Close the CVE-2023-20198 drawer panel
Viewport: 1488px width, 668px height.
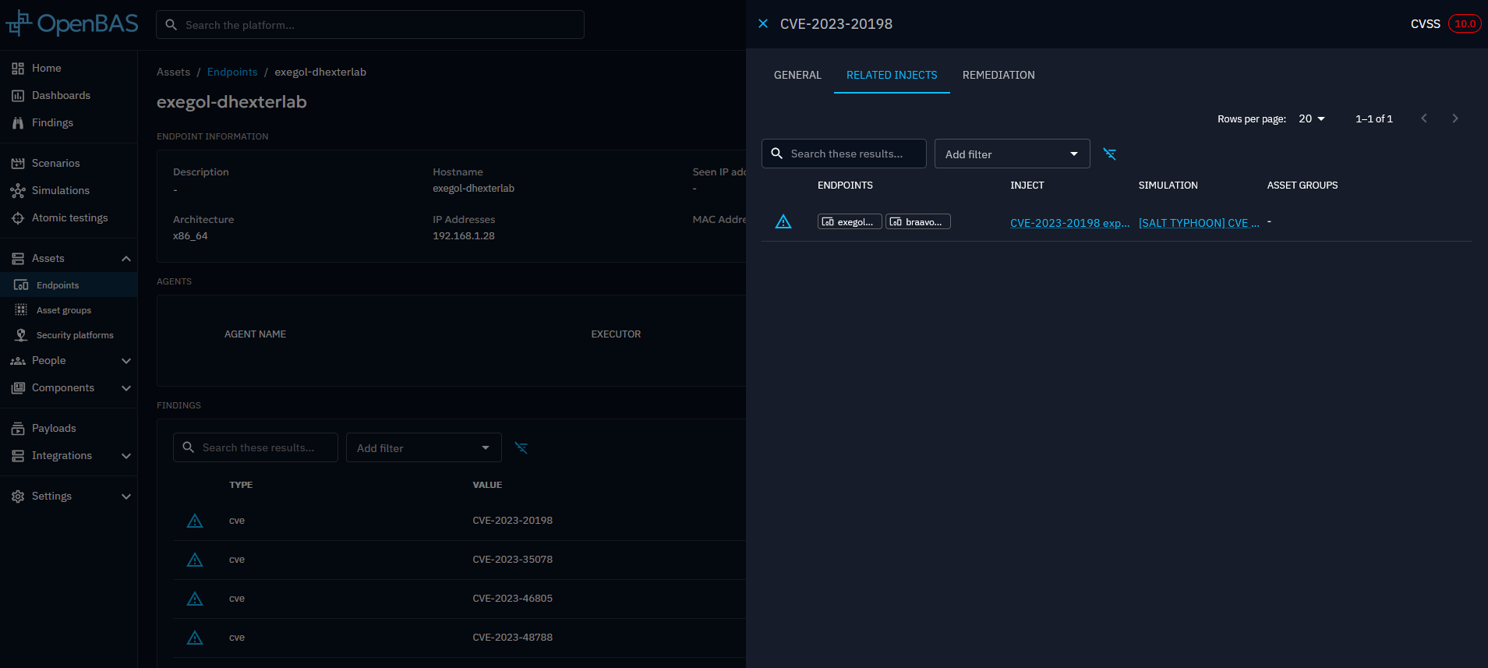pyautogui.click(x=763, y=24)
